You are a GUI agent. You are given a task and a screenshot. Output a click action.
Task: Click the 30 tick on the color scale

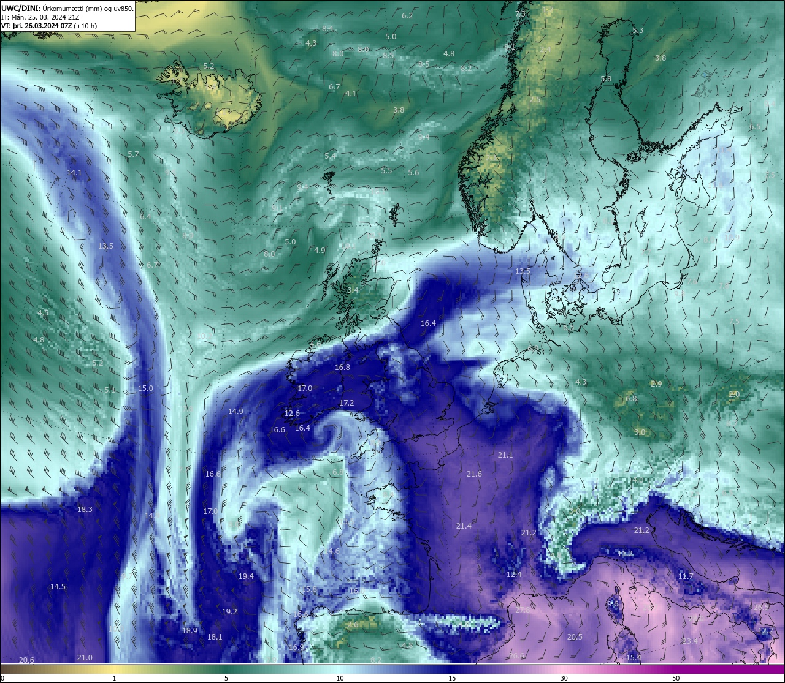point(564,678)
